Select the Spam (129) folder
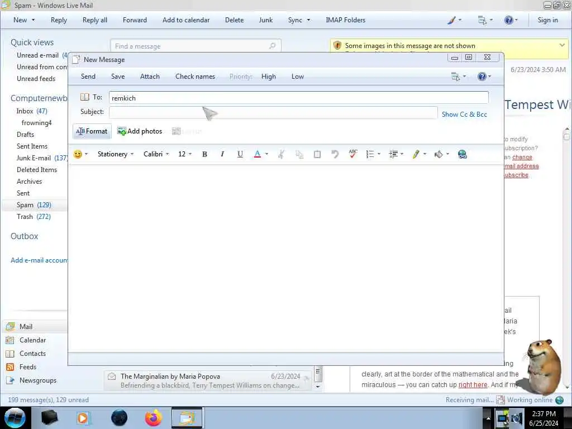Image resolution: width=572 pixels, height=429 pixels. coord(34,204)
